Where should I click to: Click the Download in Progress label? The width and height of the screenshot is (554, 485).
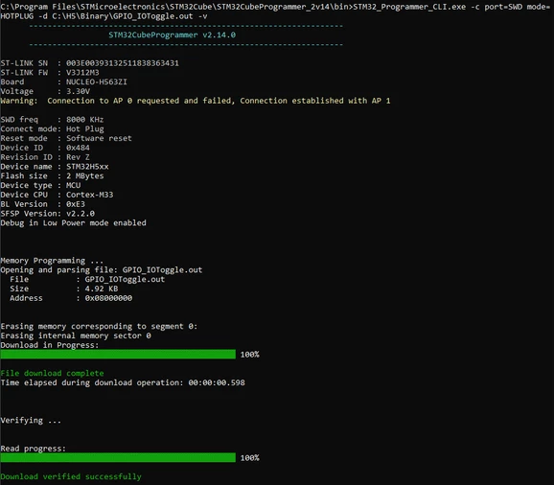[x=50, y=345]
